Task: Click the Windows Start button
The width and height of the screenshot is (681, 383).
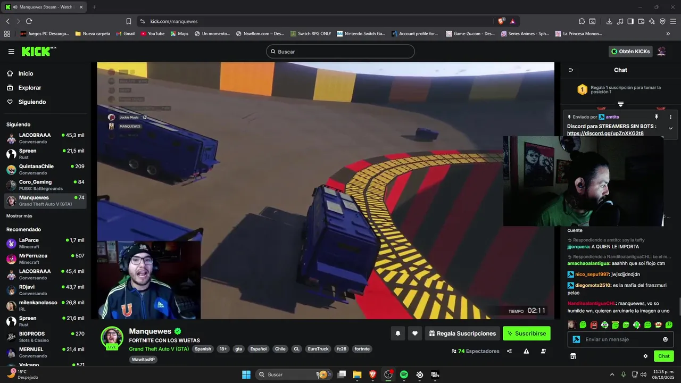Action: (x=246, y=374)
